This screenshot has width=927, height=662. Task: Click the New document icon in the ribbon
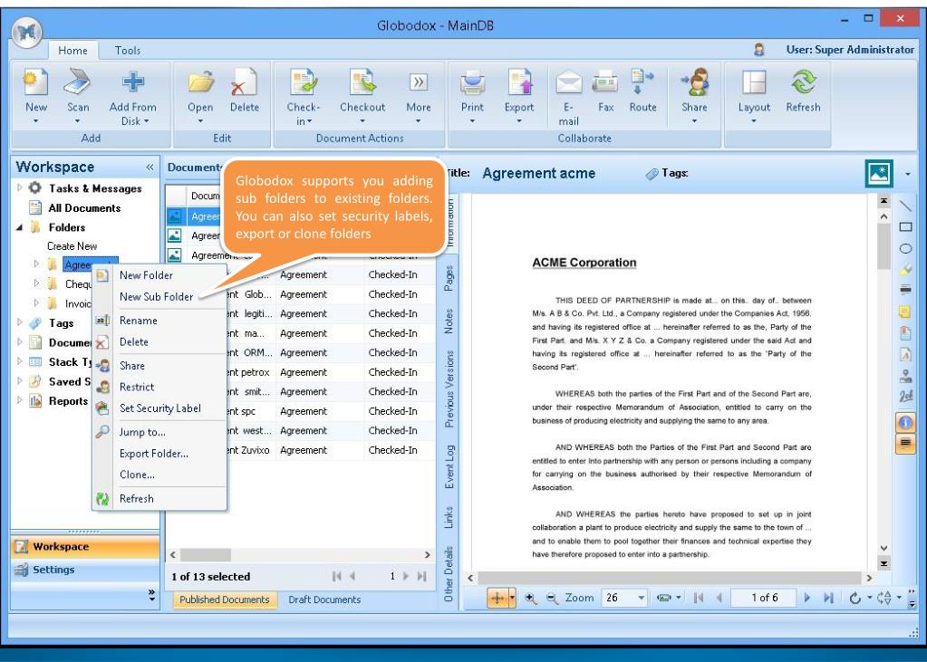[35, 82]
